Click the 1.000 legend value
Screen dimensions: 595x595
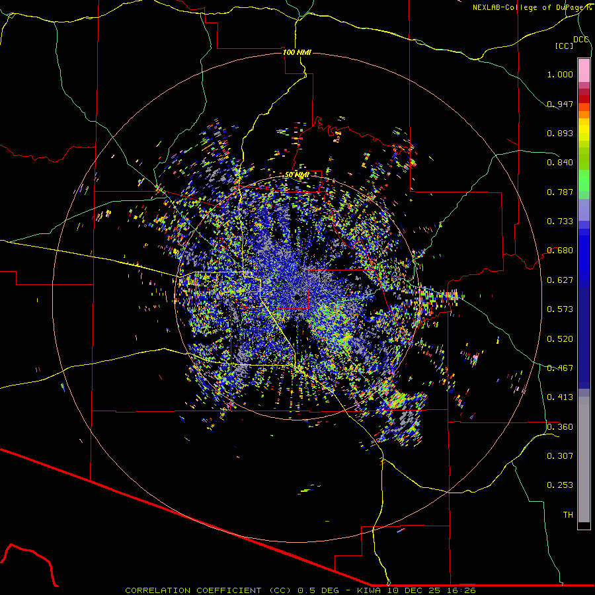click(x=560, y=74)
